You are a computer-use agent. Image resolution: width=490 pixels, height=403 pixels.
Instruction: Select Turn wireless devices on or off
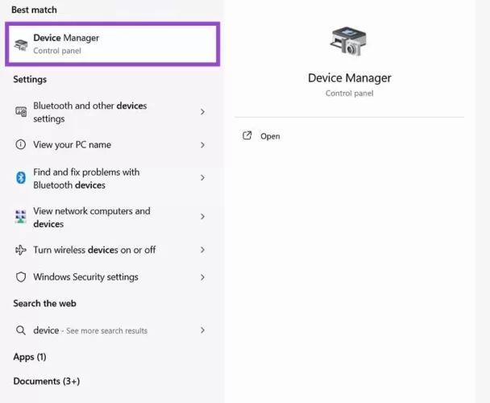pyautogui.click(x=94, y=250)
